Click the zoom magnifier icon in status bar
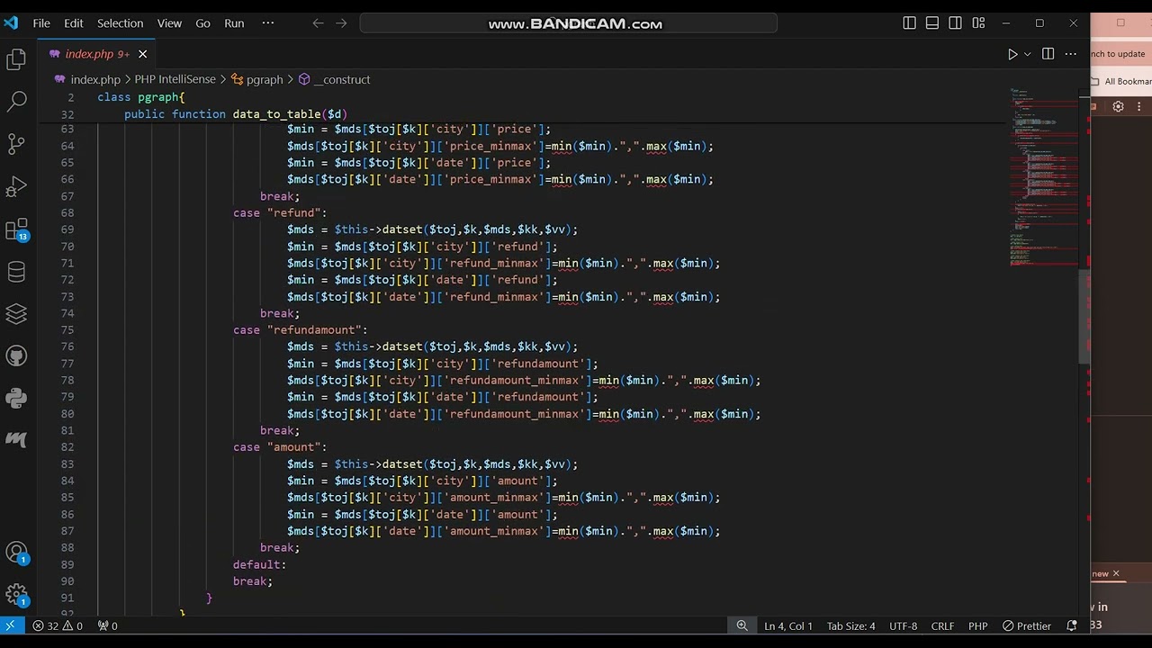Image resolution: width=1152 pixels, height=648 pixels. pos(742,625)
